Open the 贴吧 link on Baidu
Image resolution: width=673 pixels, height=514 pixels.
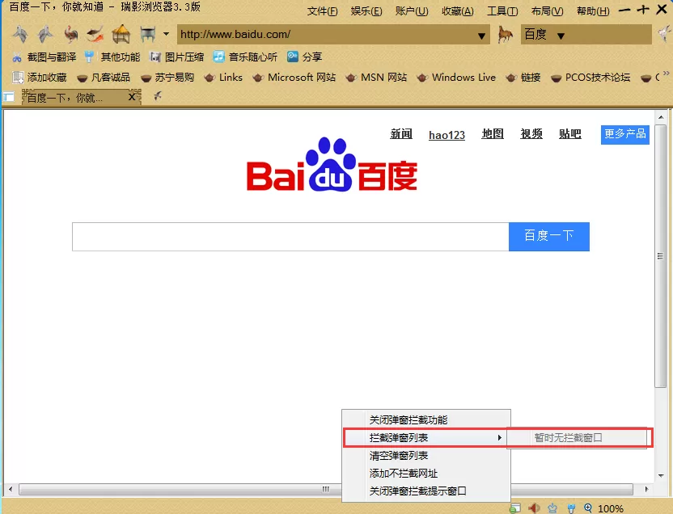tap(570, 134)
